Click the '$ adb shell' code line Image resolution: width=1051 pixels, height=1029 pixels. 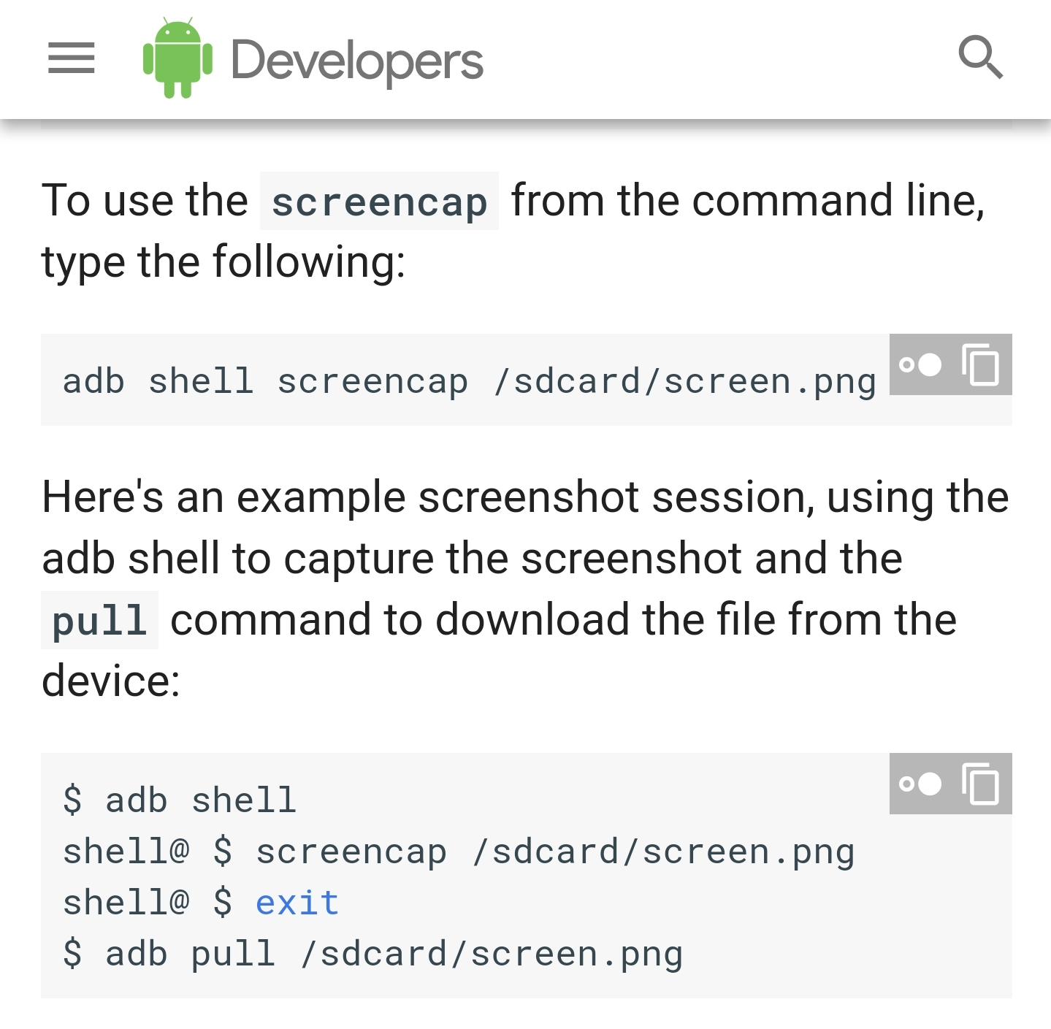pos(180,800)
